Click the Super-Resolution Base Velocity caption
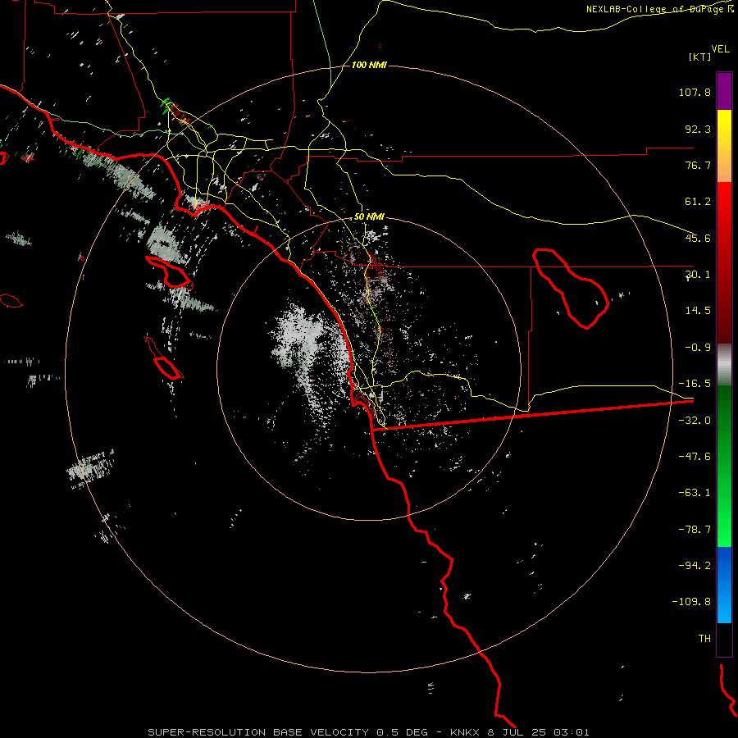Screen dimensions: 738x738 (368, 732)
